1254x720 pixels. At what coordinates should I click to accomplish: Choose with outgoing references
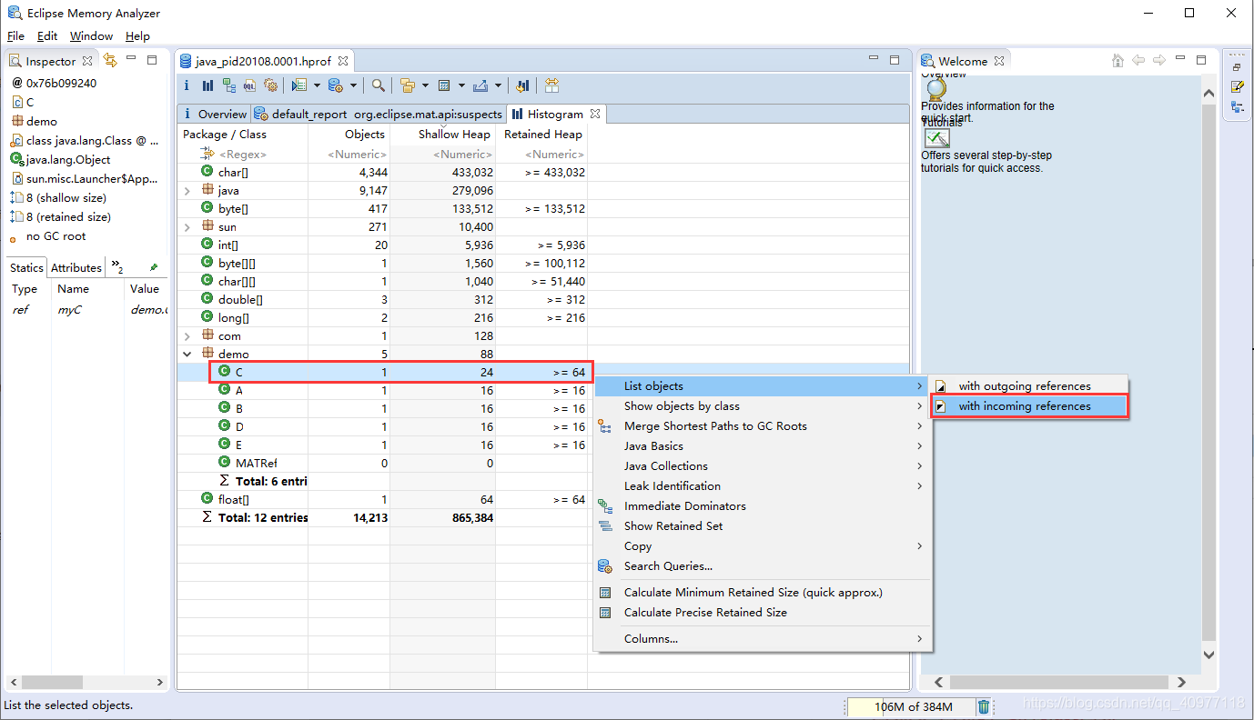click(1028, 386)
